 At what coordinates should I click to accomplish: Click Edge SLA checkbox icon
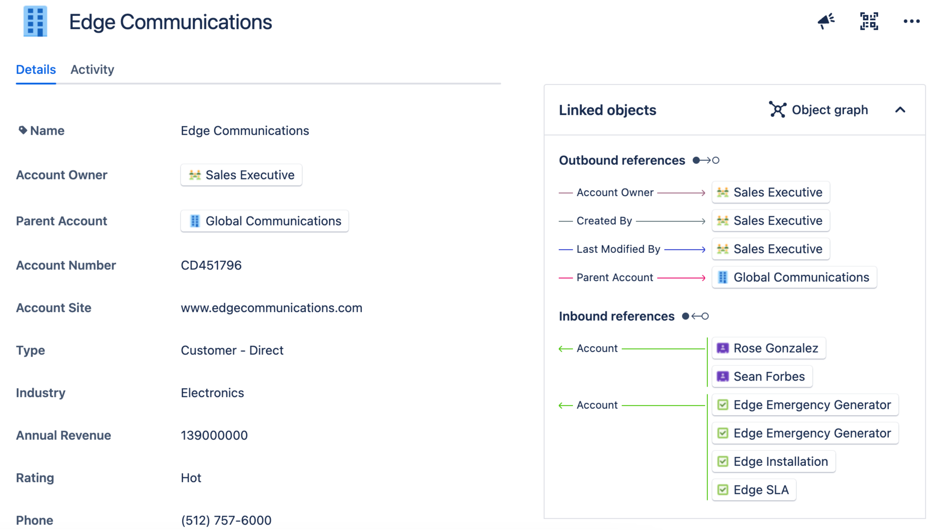tap(723, 490)
